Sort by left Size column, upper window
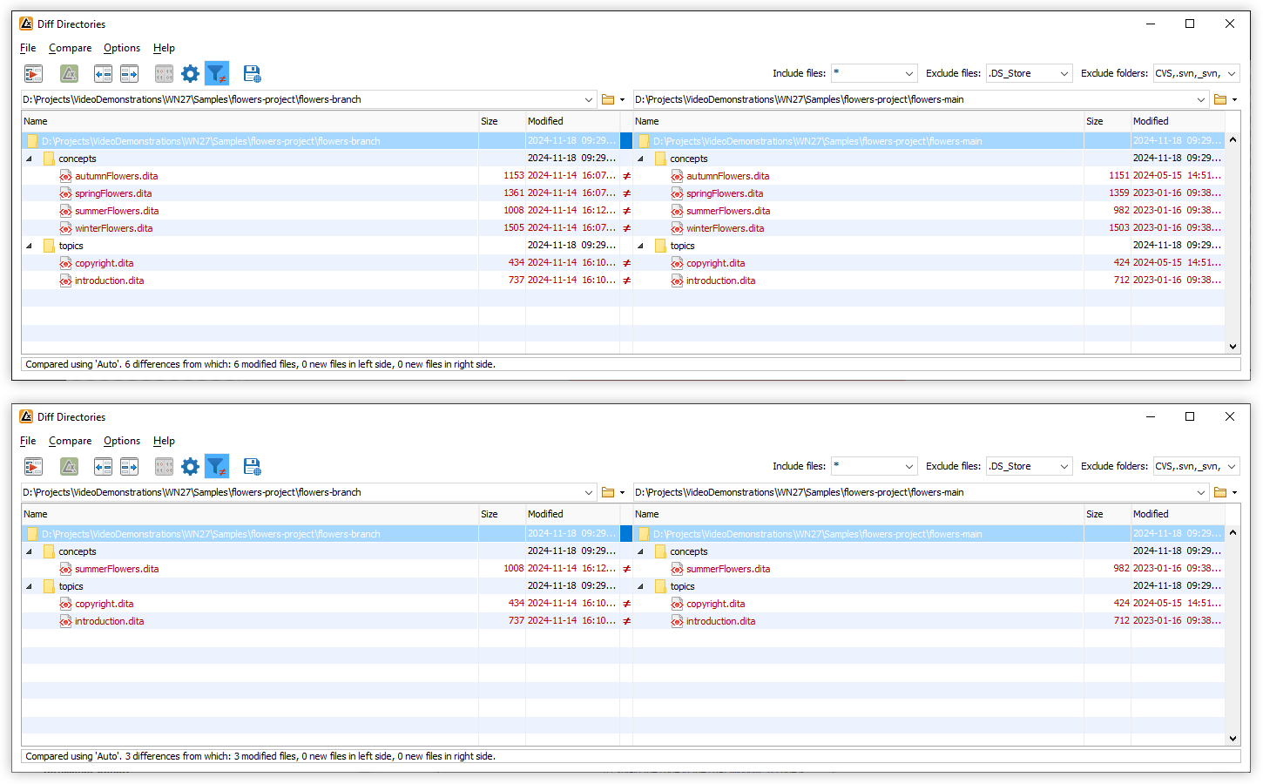The width and height of the screenshot is (1263, 784). pyautogui.click(x=502, y=121)
